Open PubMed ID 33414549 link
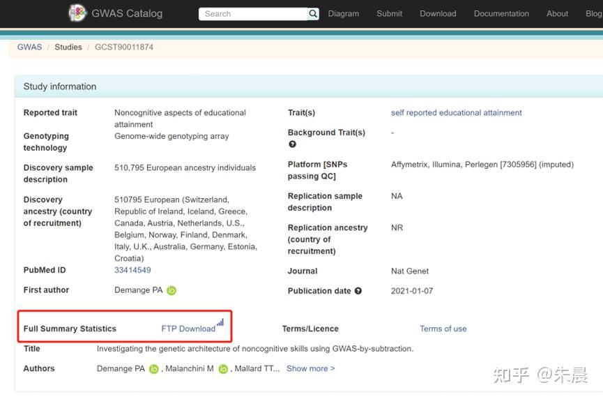The height and width of the screenshot is (399, 603). pos(132,270)
